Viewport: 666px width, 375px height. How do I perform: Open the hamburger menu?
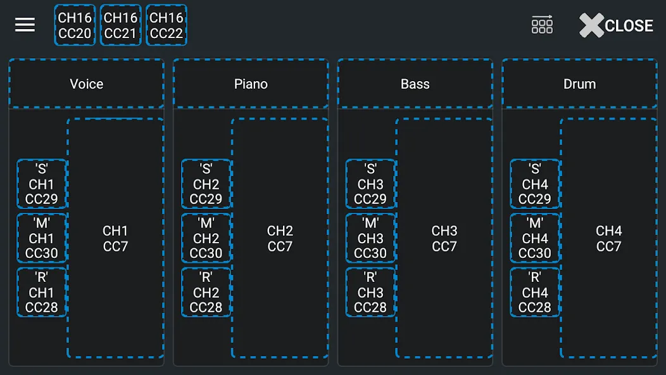[x=25, y=25]
